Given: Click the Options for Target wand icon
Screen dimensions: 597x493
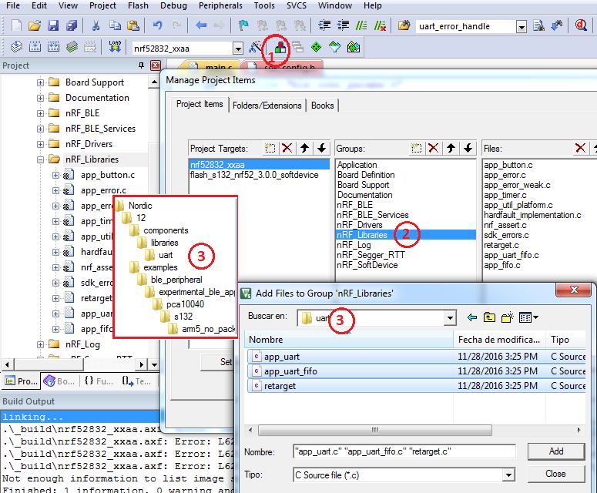Looking at the screenshot, I should [255, 47].
